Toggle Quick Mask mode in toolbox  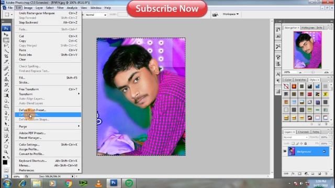point(6,171)
